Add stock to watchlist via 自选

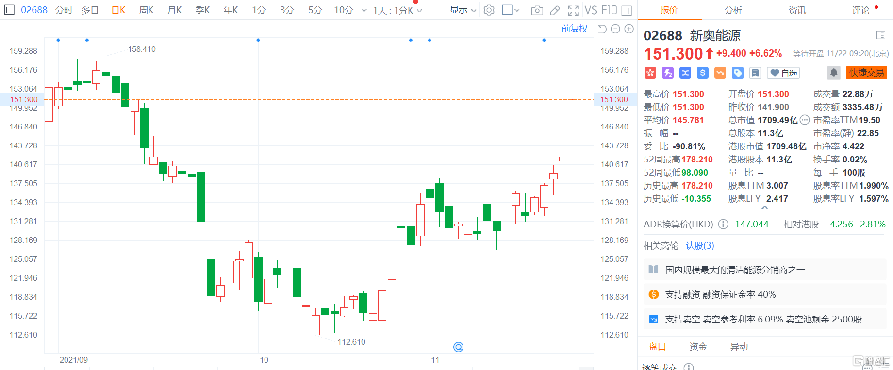[783, 73]
